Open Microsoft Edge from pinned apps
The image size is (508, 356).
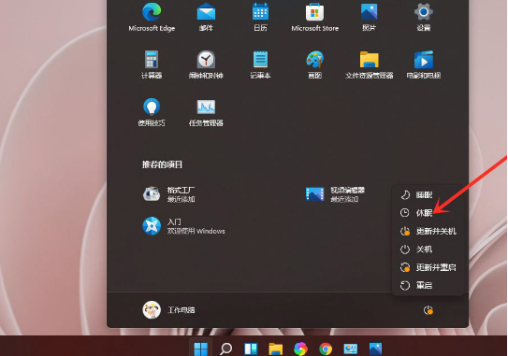pyautogui.click(x=152, y=18)
